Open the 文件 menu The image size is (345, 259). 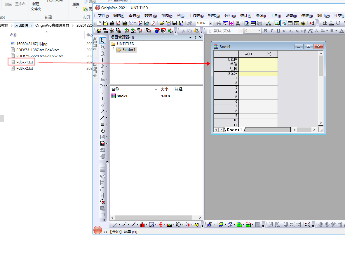tap(103, 16)
